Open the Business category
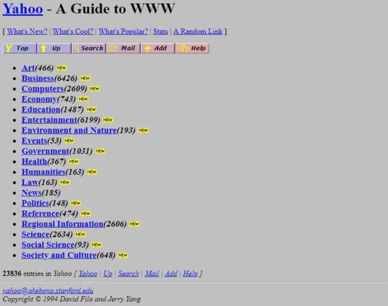Screen dimensions: 388x306 [37, 78]
